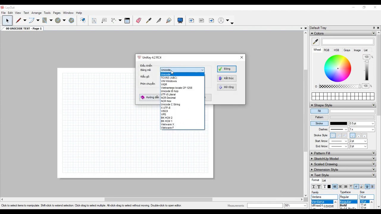Screen dimensions: 381x214
Task: Align text to center
Action: point(340,187)
